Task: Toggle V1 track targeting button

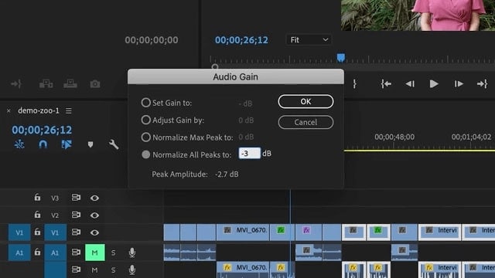Action: pyautogui.click(x=55, y=232)
